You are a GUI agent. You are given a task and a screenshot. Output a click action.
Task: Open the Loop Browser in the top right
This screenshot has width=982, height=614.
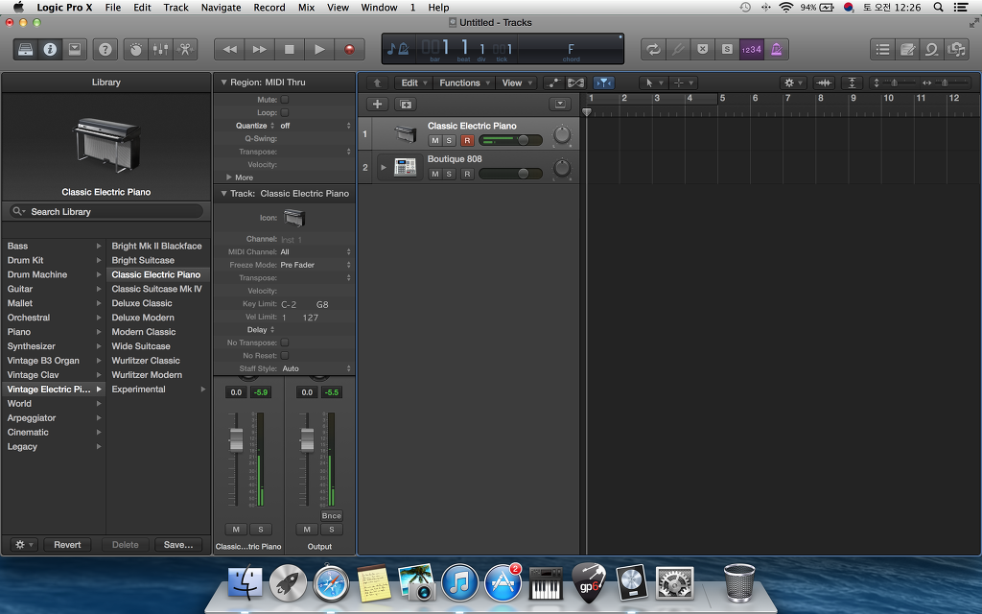click(x=931, y=49)
